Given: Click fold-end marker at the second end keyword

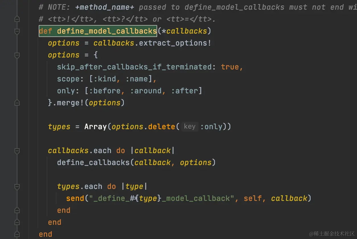Looking at the screenshot, I should click(x=17, y=222).
